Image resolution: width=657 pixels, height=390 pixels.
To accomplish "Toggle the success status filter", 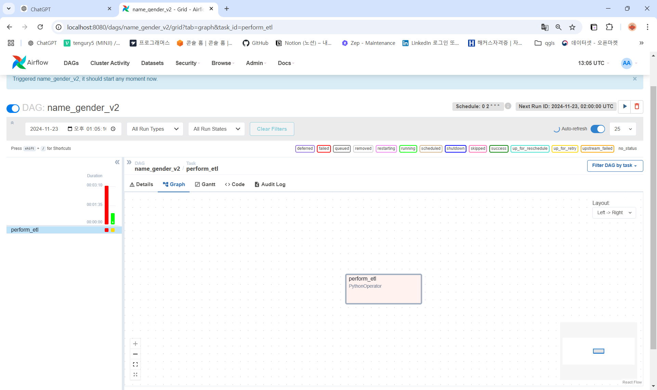I will [499, 148].
